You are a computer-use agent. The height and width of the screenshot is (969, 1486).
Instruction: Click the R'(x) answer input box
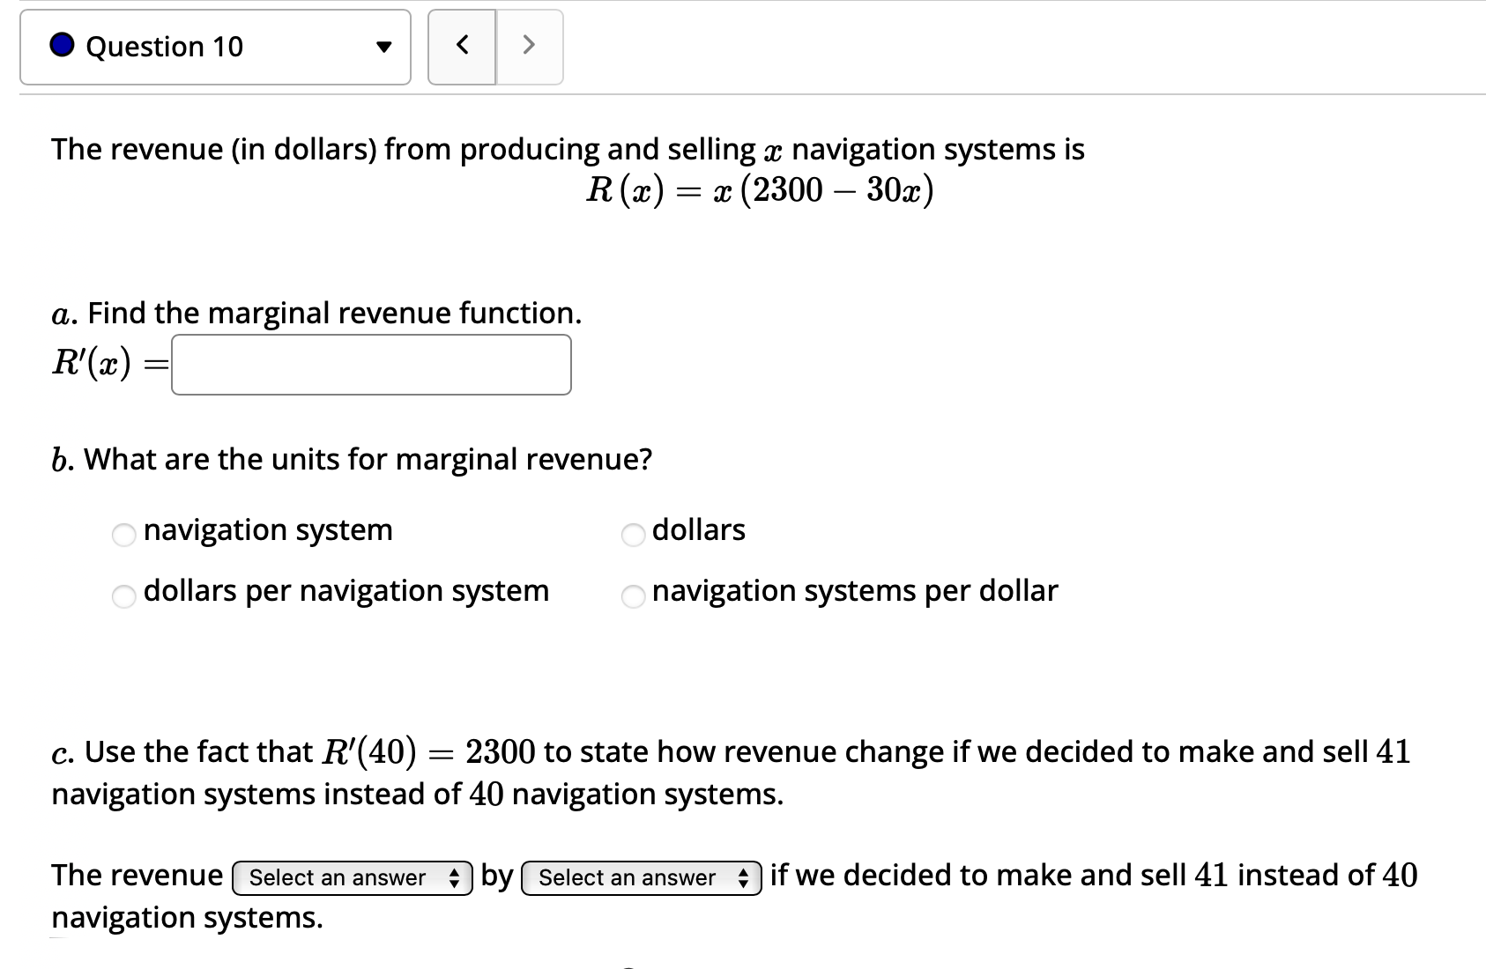[370, 364]
